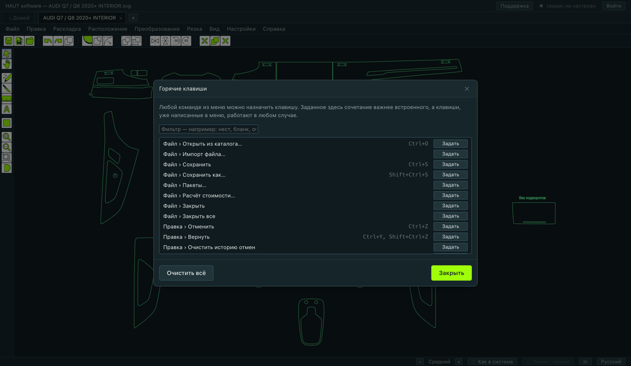Click the undo arrow in toolbar
The image size is (631, 366).
(48, 41)
